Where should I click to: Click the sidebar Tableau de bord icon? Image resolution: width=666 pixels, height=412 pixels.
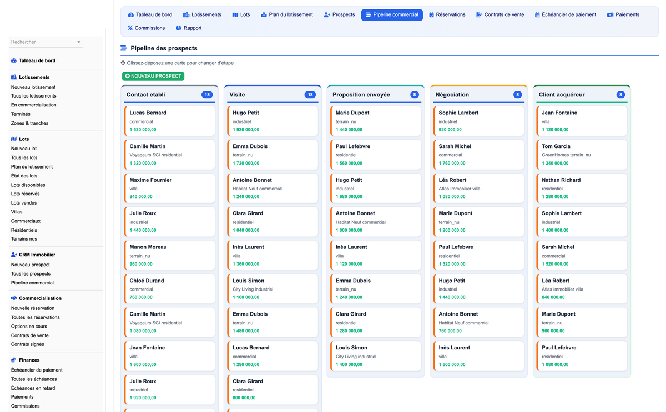point(14,60)
